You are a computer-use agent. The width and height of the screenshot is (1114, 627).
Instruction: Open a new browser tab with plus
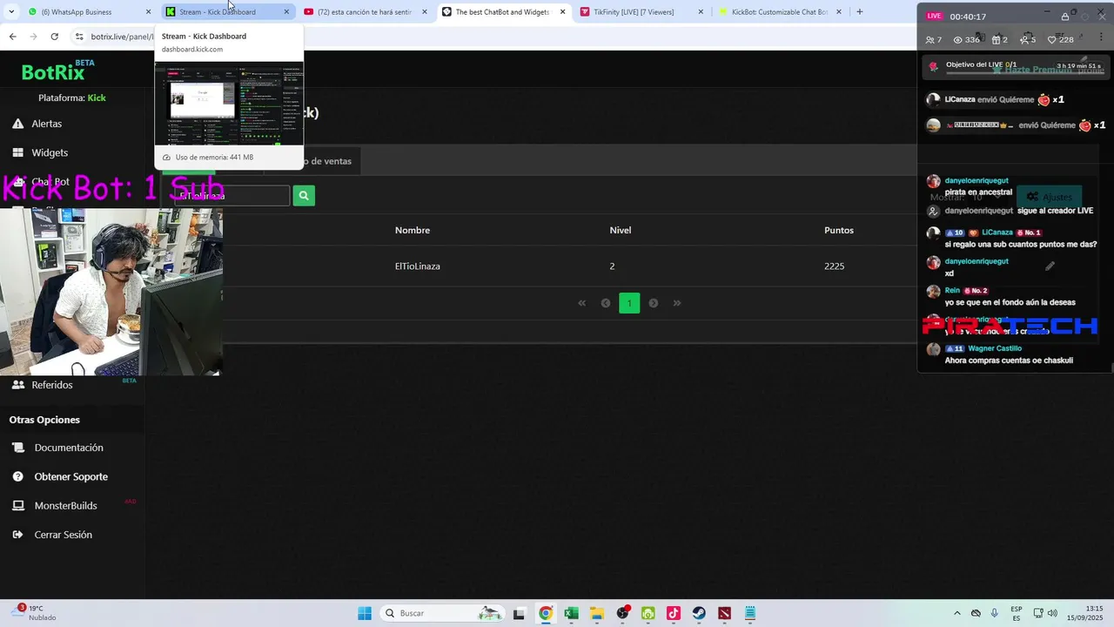pos(860,11)
